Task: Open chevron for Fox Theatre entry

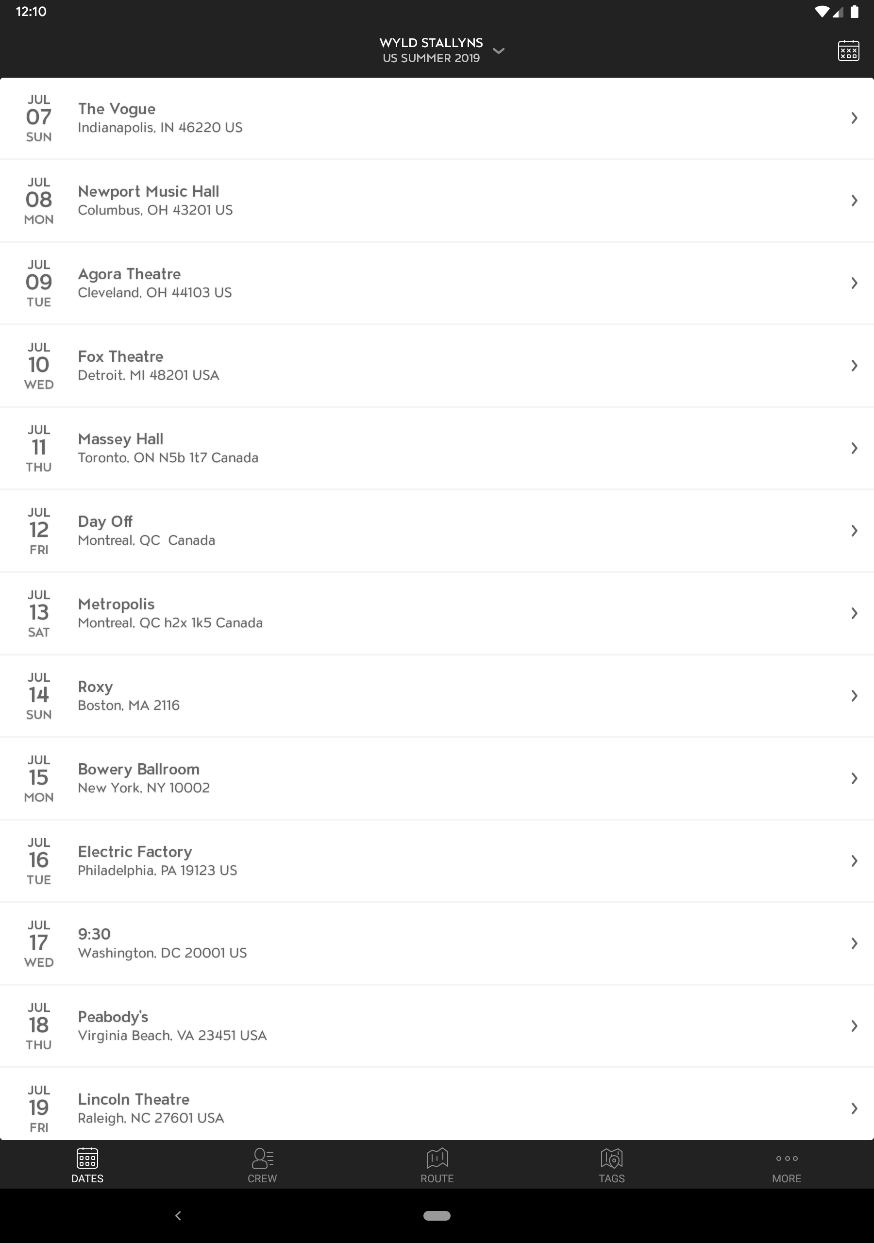Action: [854, 366]
